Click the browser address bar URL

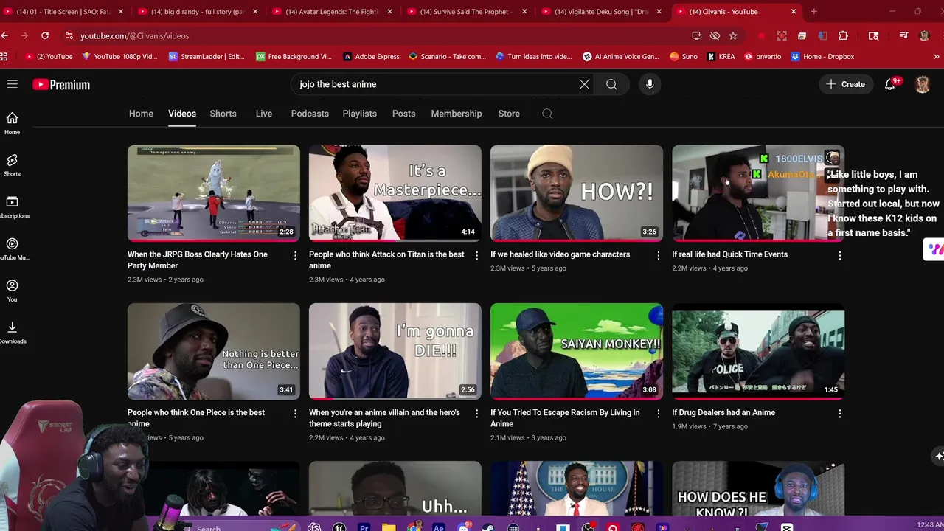pyautogui.click(x=134, y=35)
